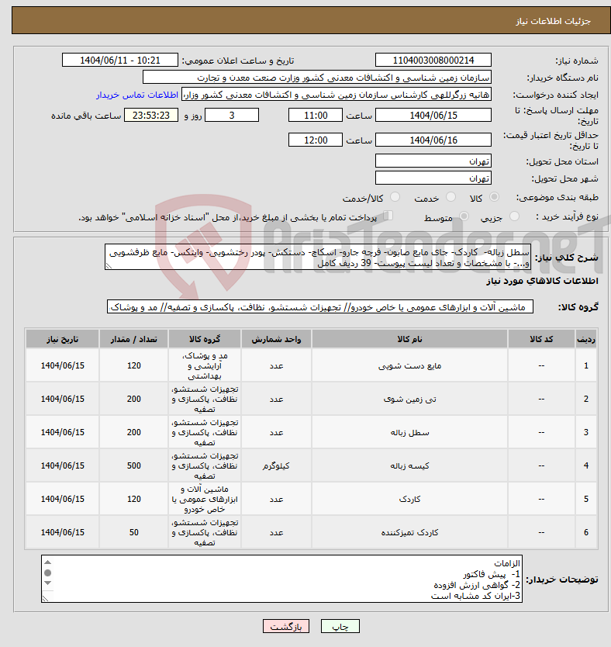Toggle the treasury bonds payment checkbox

[388, 216]
